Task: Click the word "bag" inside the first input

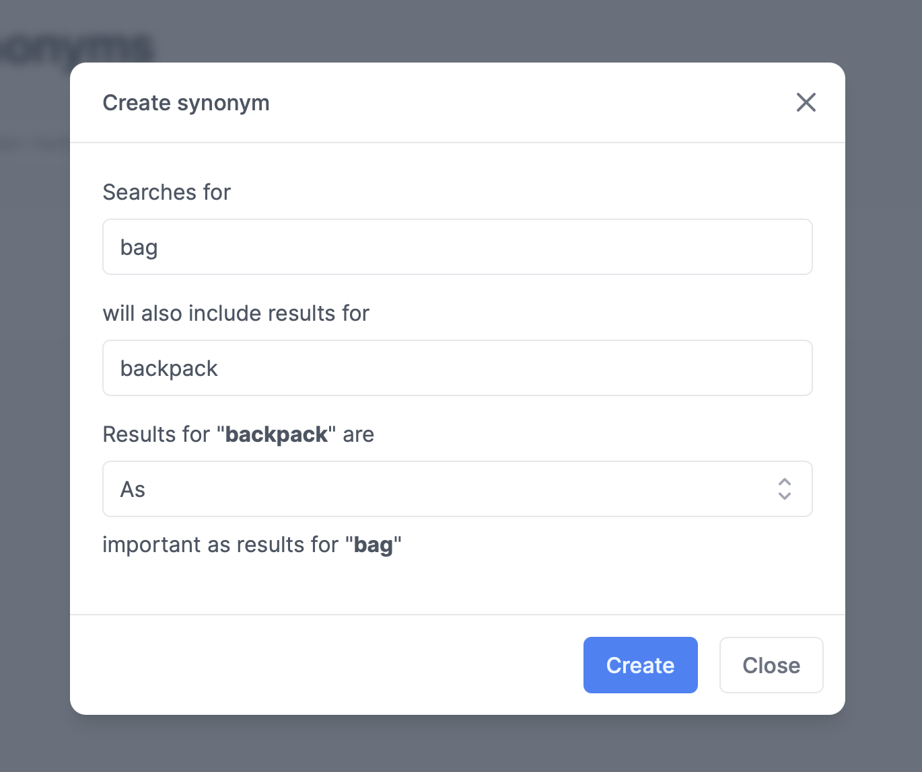Action: (x=139, y=248)
